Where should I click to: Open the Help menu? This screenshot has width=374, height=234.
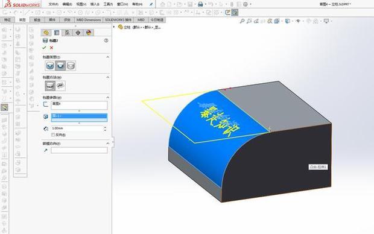(x=137, y=4)
